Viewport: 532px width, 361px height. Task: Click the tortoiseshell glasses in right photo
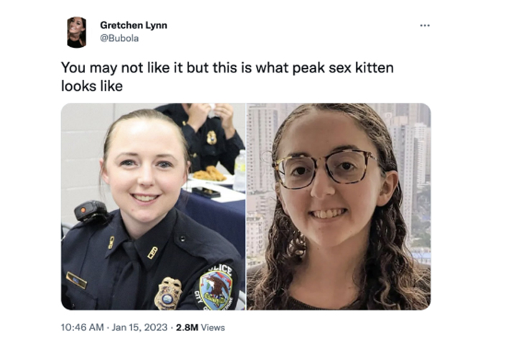326,169
